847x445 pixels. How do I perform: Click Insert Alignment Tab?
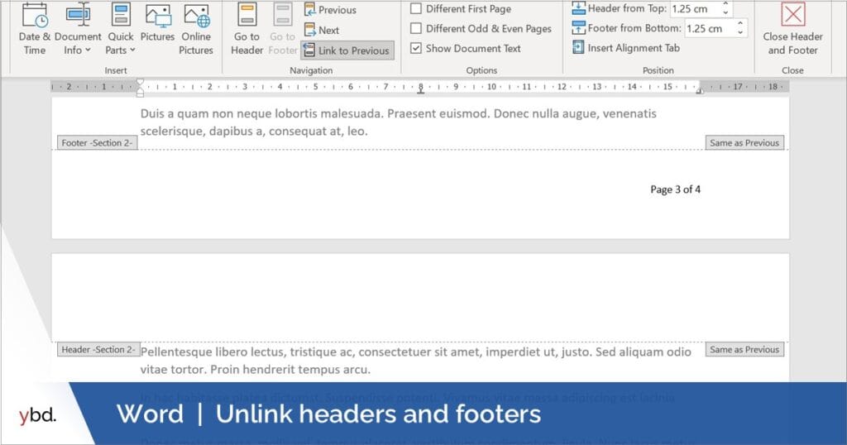[x=626, y=47]
